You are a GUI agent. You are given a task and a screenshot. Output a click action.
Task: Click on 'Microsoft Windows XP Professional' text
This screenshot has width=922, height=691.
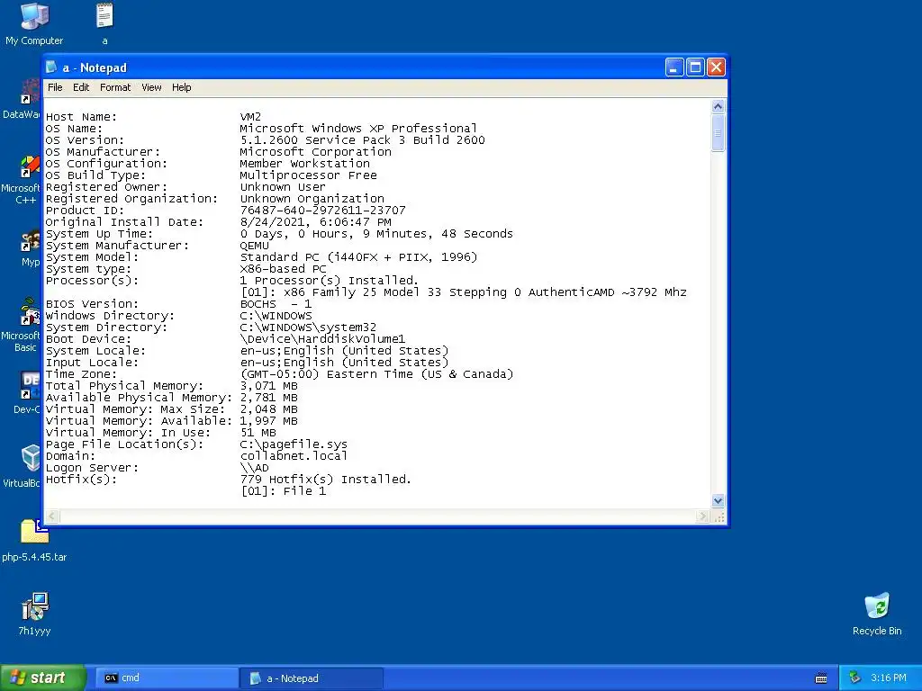coord(358,129)
